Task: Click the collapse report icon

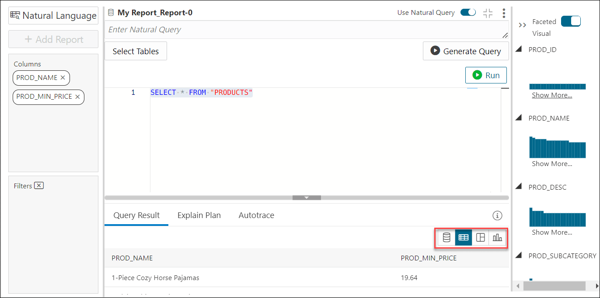Action: click(x=488, y=13)
